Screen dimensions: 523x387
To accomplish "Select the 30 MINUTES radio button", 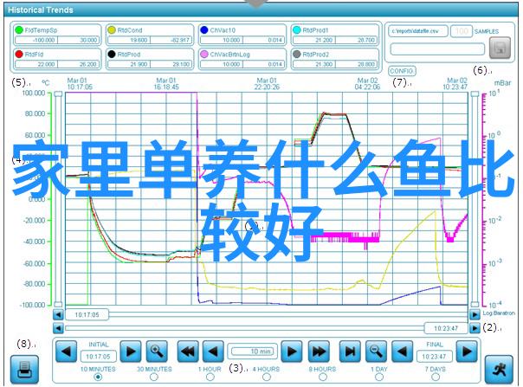I will tap(154, 377).
